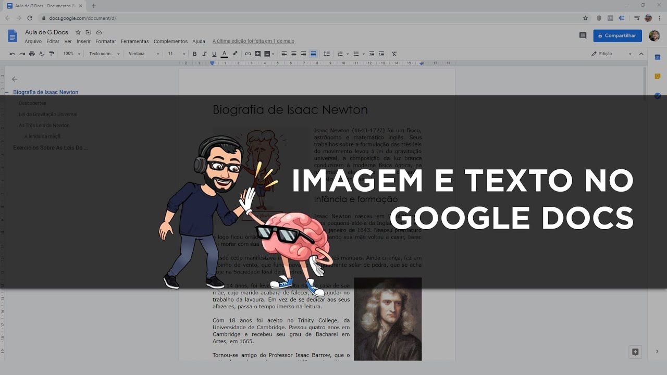Click the insert image icon
The image size is (667, 375).
coord(267,54)
